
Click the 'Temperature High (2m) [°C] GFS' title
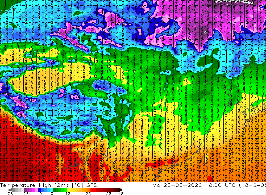48,185
